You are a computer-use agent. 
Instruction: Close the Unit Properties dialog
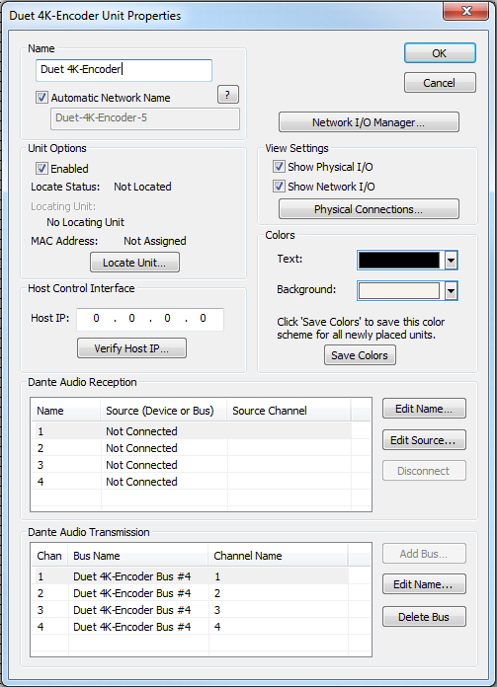point(465,11)
